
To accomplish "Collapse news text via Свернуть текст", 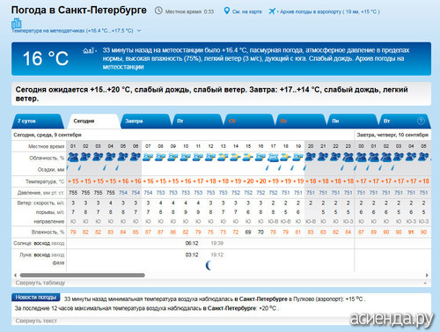I will 36,321.
